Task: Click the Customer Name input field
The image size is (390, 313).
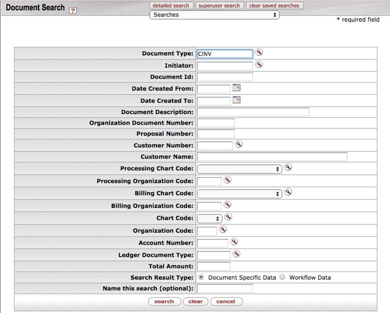Action: pyautogui.click(x=272, y=157)
